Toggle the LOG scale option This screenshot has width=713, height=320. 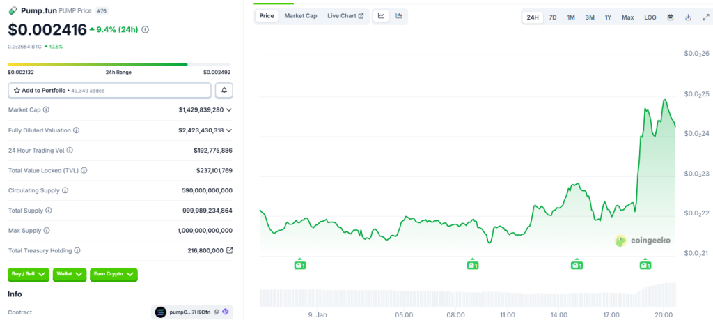click(x=650, y=17)
